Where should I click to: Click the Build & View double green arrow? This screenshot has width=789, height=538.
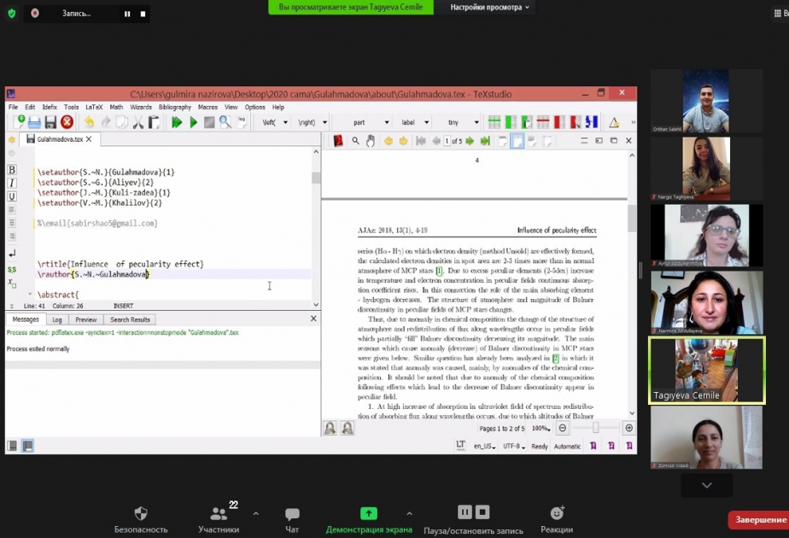pos(177,122)
